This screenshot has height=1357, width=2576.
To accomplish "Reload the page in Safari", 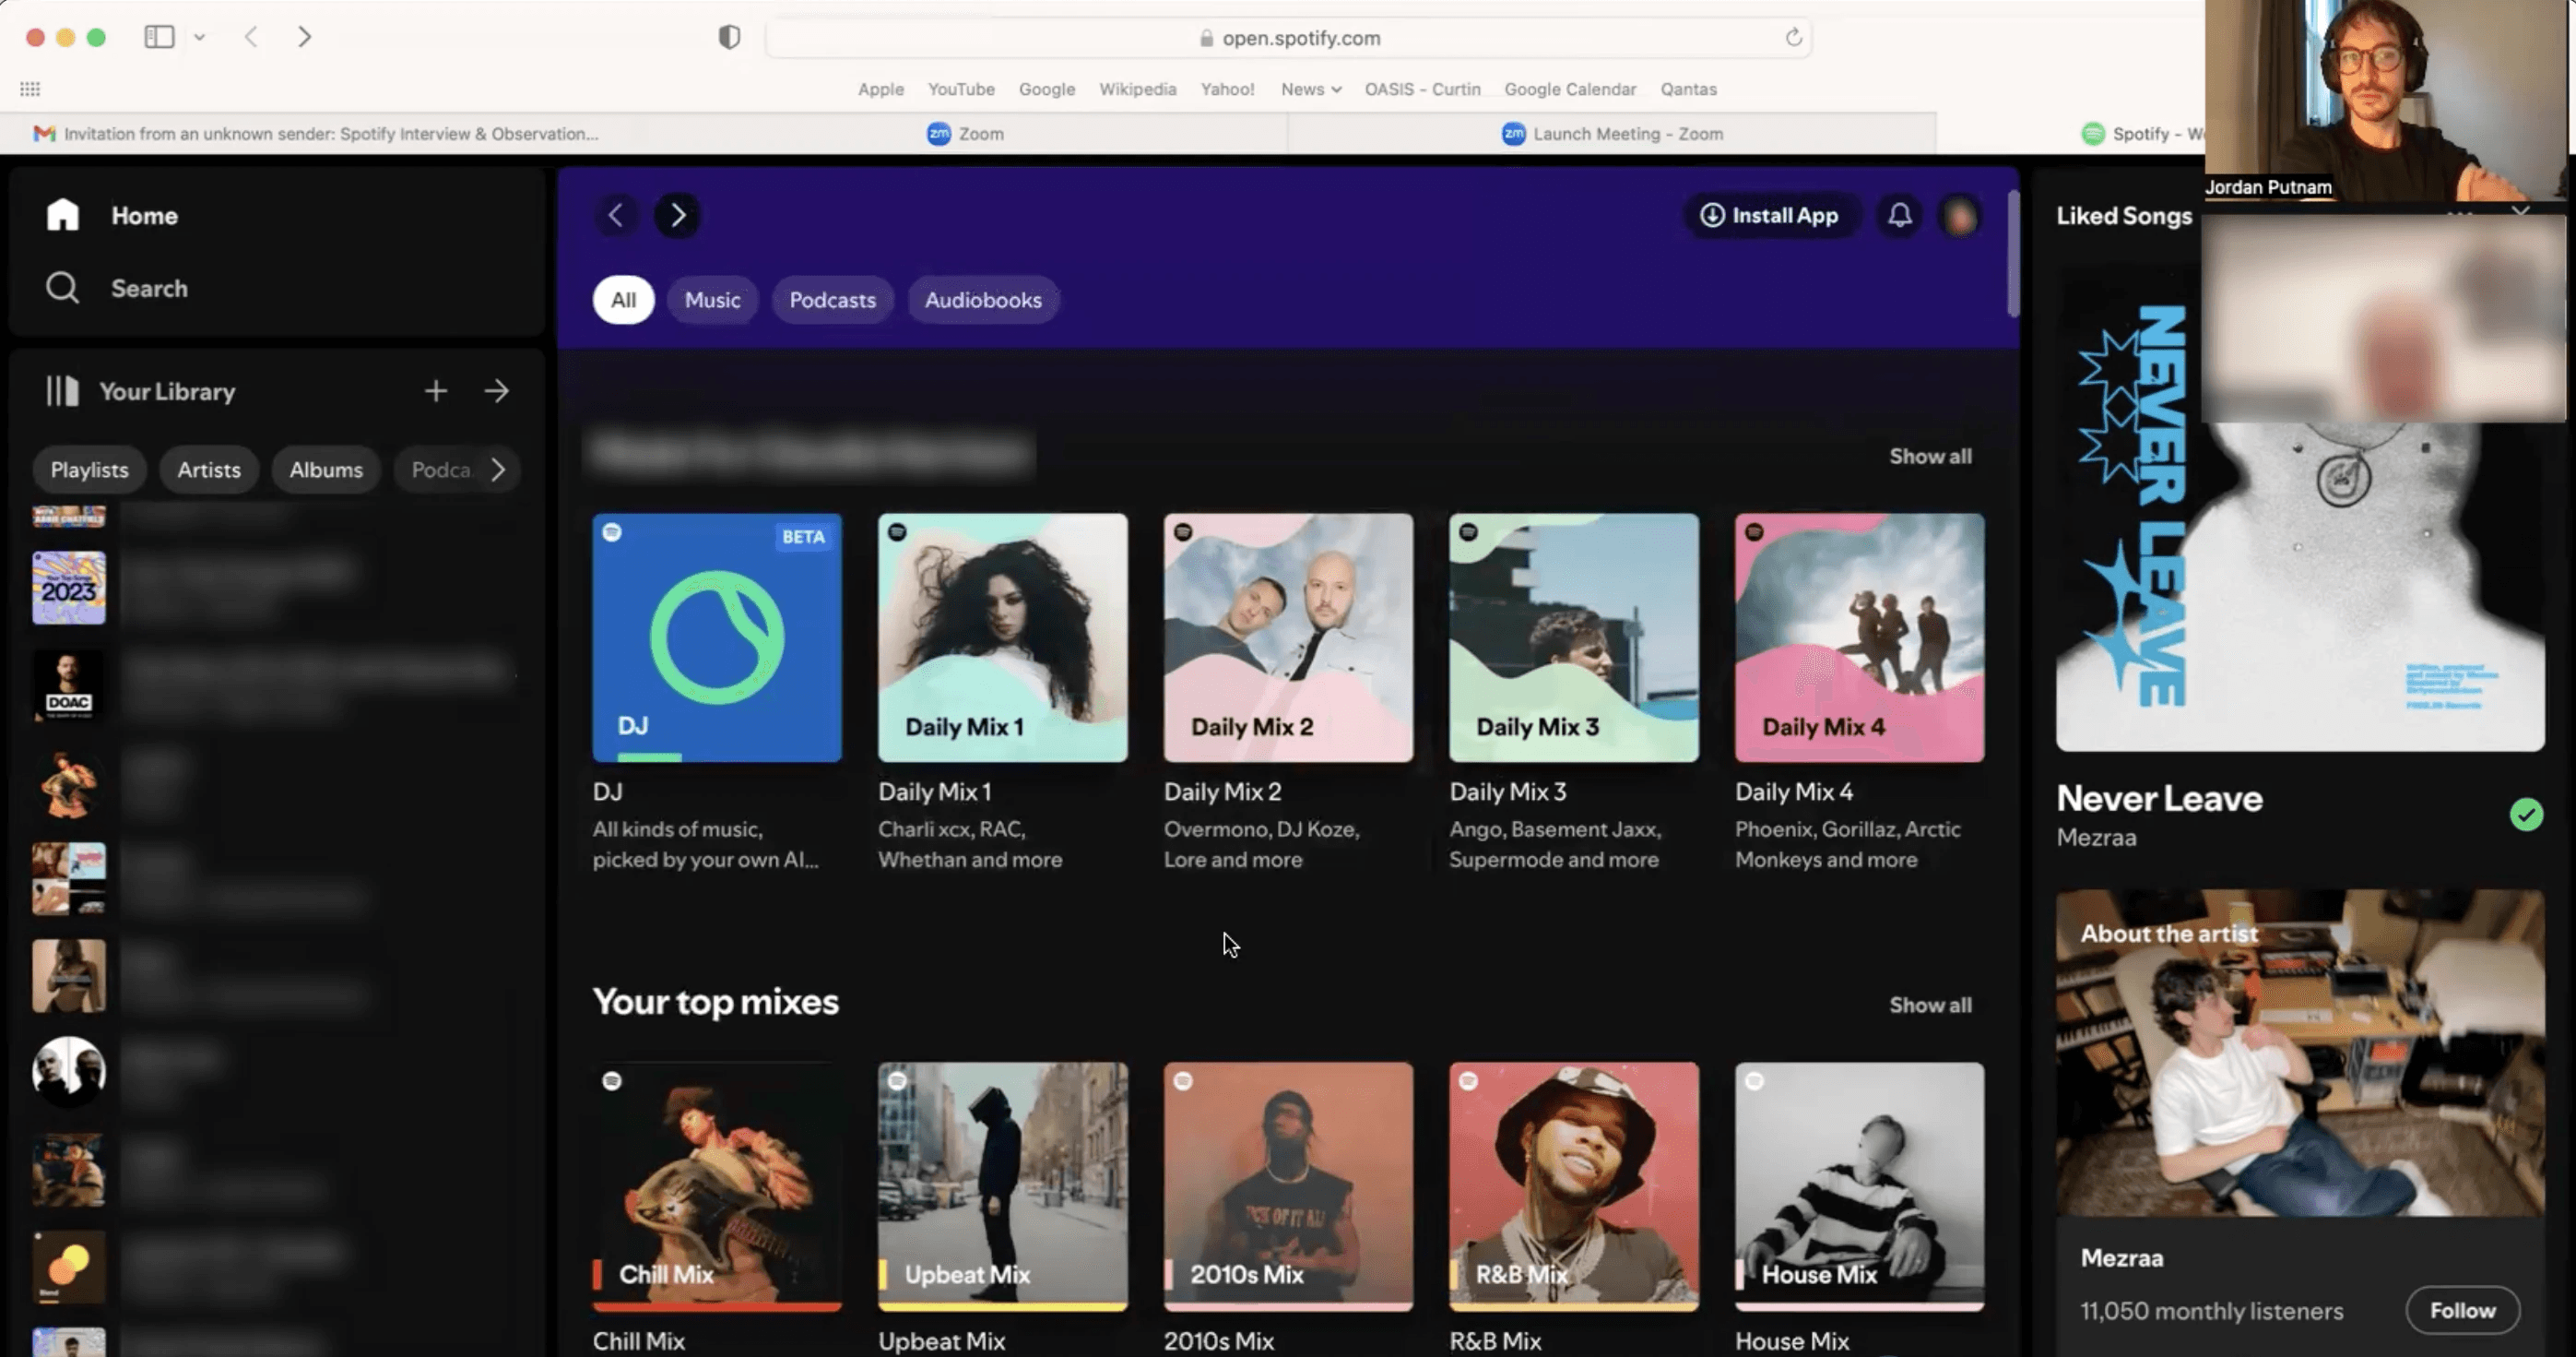I will point(1793,38).
